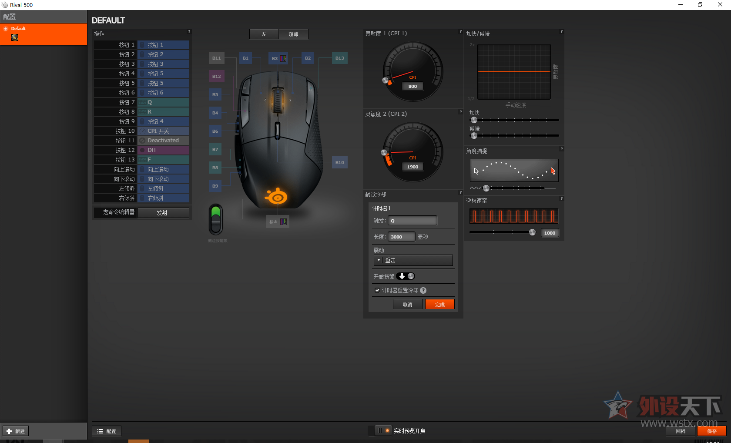
Task: Adjust the 巡检速率 slider handle
Action: coord(532,232)
